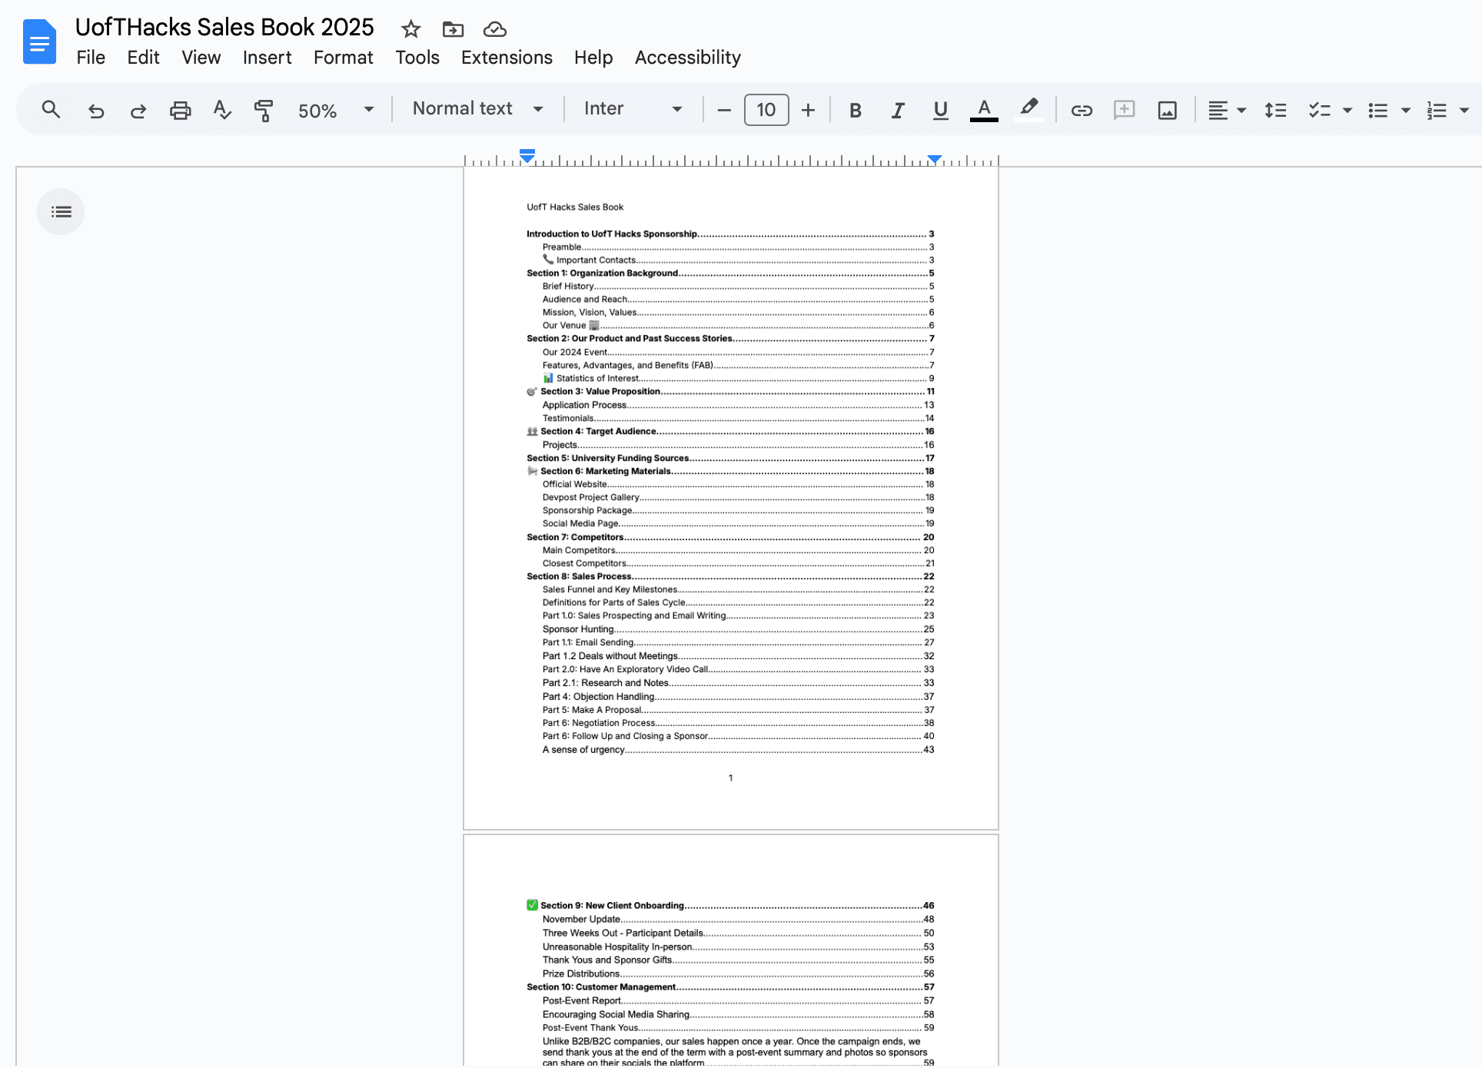Check the cloud document status icon
Image resolution: width=1482 pixels, height=1068 pixels.
point(495,29)
